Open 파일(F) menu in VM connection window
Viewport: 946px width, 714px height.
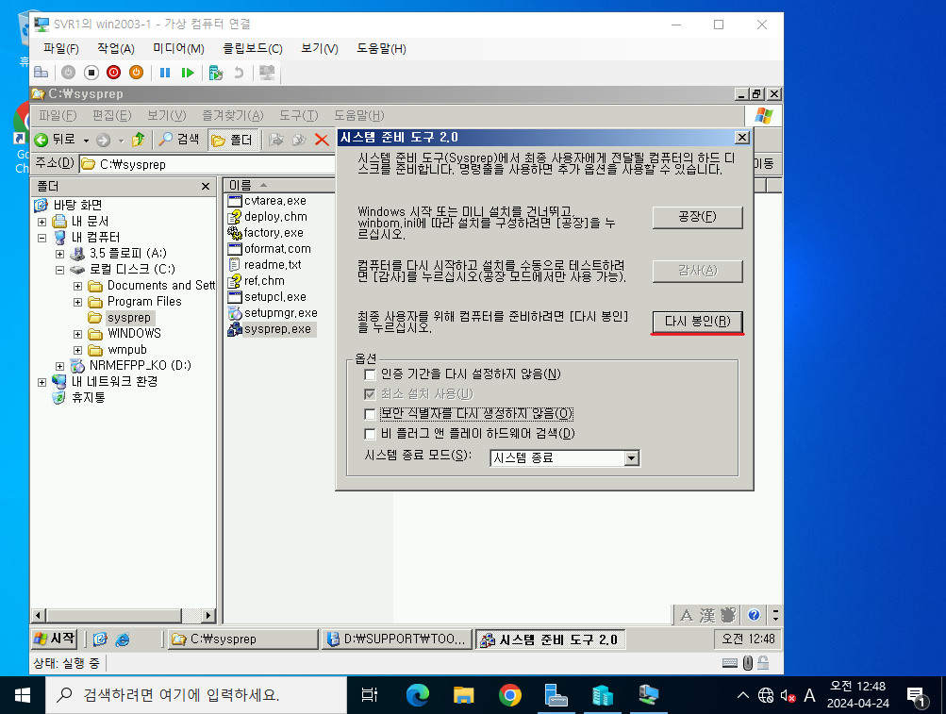click(x=61, y=49)
